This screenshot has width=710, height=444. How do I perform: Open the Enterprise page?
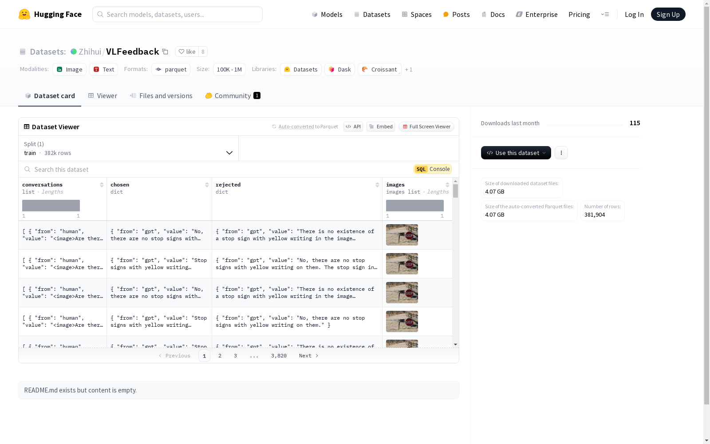tap(537, 14)
